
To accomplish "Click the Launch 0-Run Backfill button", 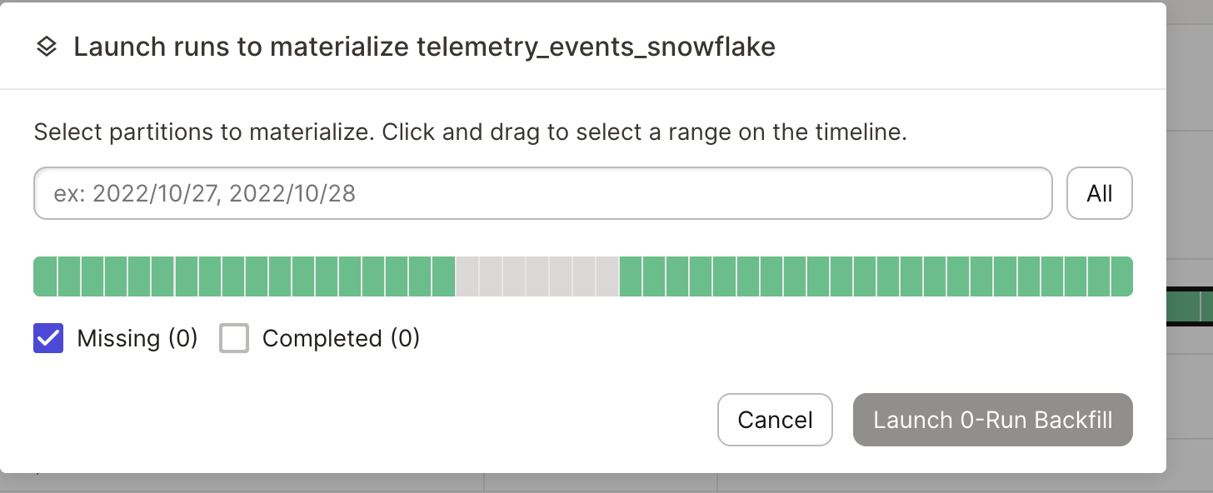I will point(992,420).
